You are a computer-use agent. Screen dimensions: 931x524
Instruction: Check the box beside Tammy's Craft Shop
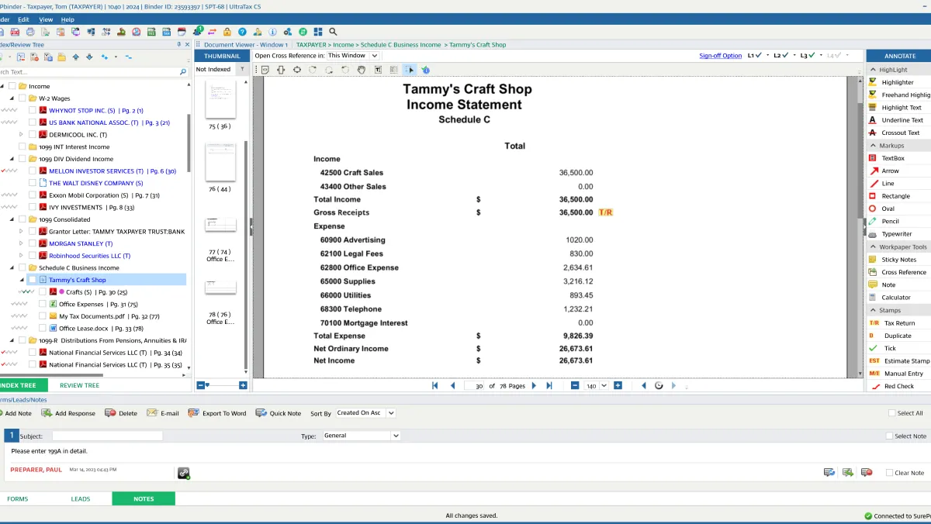click(32, 280)
